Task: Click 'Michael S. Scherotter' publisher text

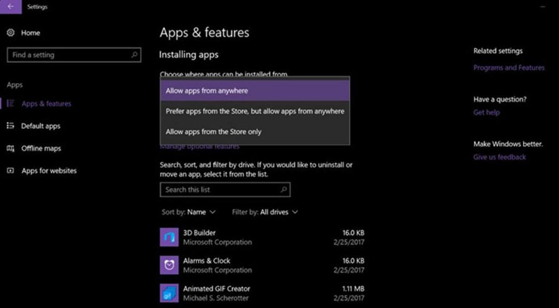Action: (216, 298)
